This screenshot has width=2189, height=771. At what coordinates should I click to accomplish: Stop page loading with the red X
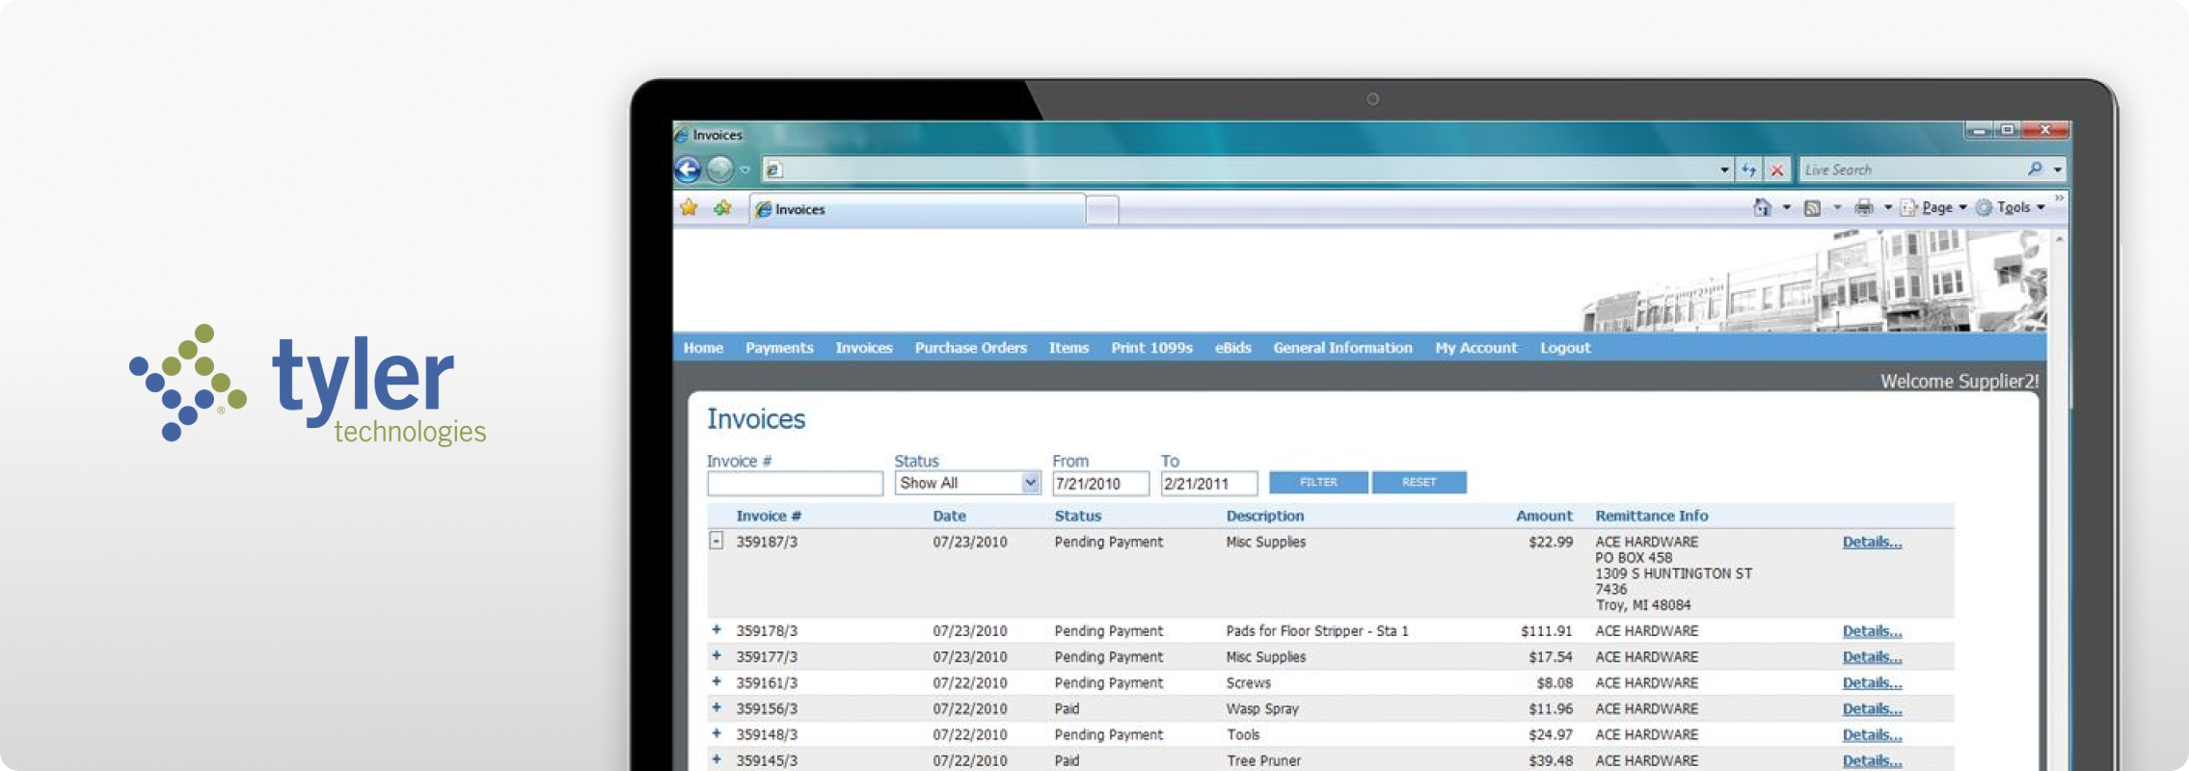[1777, 171]
